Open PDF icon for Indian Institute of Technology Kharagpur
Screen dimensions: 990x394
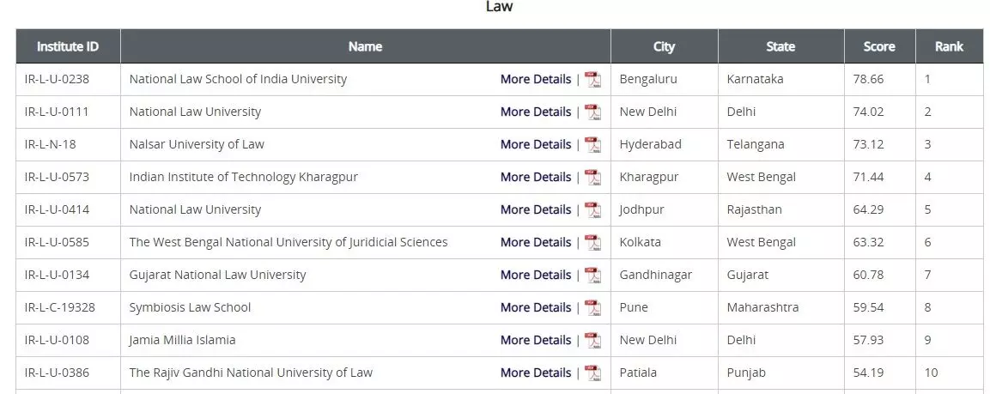(592, 178)
